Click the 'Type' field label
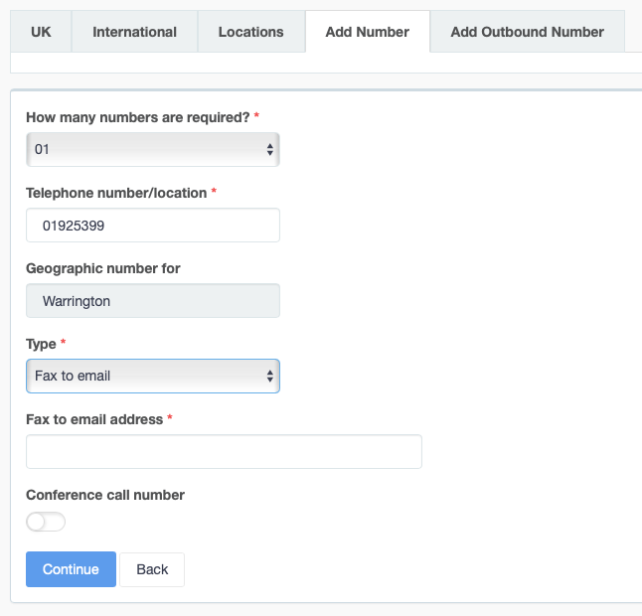This screenshot has height=616, width=642. point(41,344)
